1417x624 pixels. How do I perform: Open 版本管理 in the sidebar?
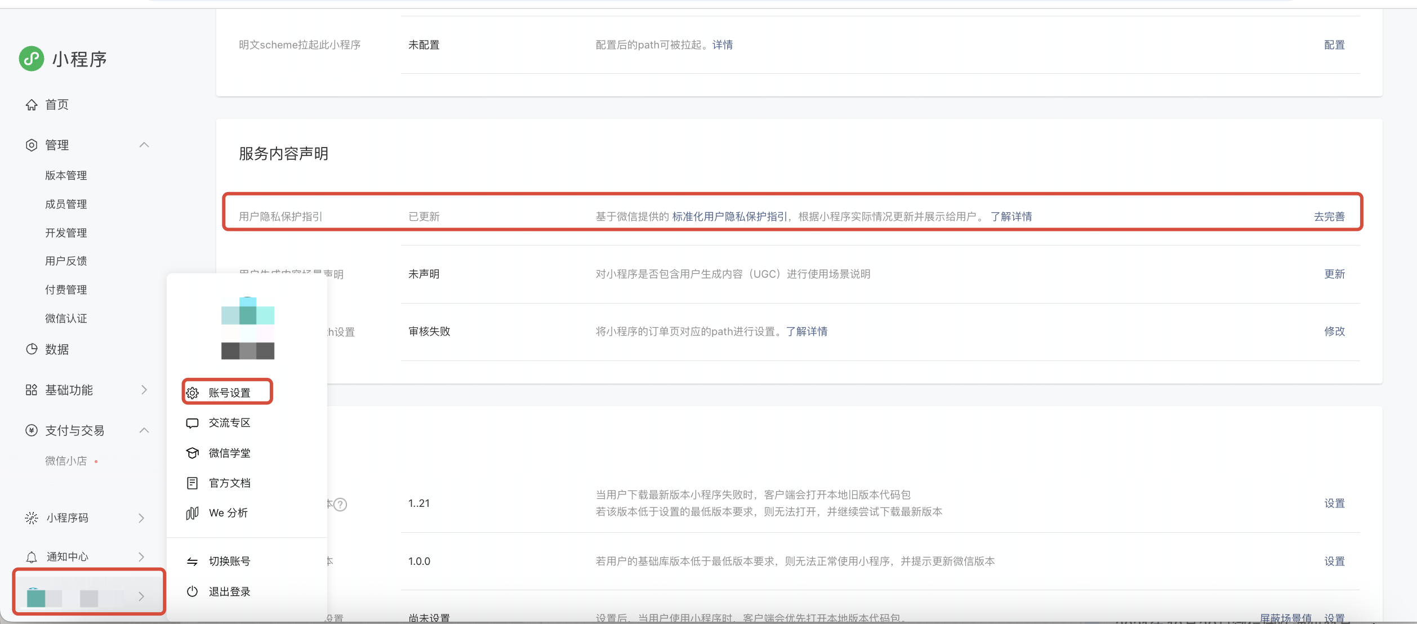(x=66, y=176)
